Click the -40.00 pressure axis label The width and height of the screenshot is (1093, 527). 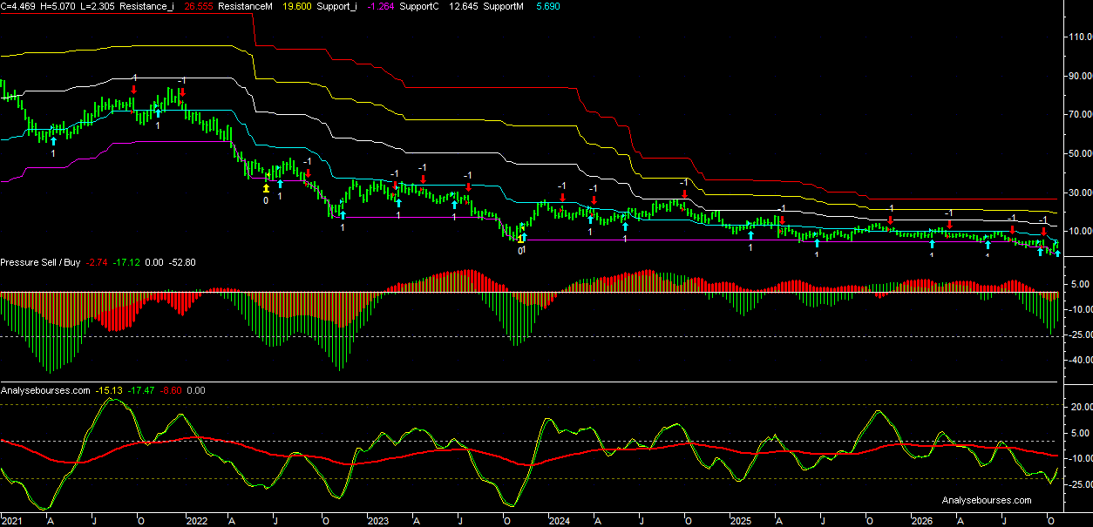click(1079, 360)
